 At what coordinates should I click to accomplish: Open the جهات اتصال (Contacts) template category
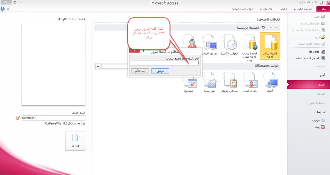250,82
